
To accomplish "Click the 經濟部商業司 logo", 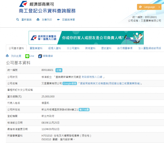I will [23, 4].
